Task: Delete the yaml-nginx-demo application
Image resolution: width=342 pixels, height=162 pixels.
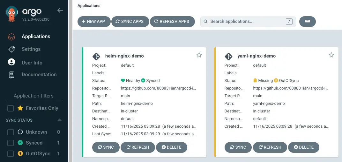Action: [x=304, y=147]
